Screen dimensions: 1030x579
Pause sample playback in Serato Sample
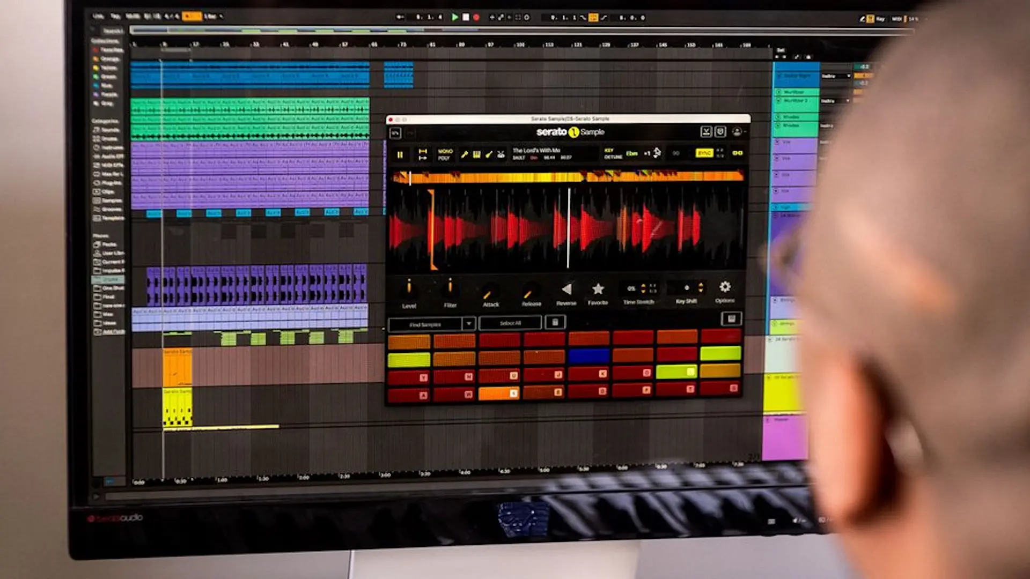[x=401, y=154]
